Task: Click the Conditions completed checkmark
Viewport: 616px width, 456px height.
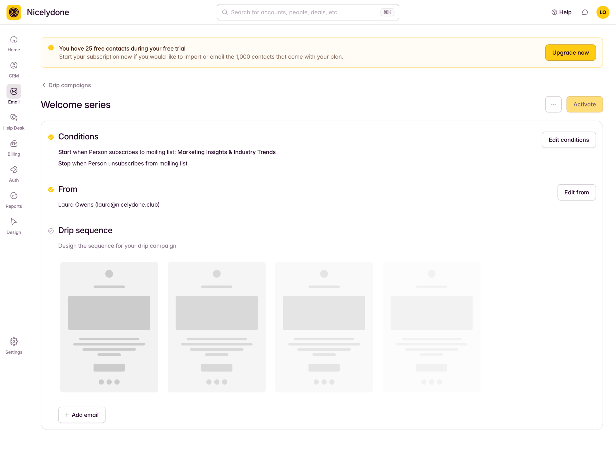Action: point(51,137)
